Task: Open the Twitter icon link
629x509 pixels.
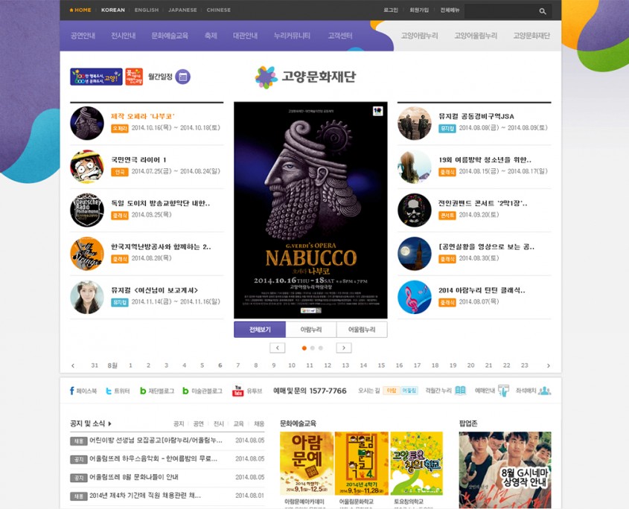Action: [x=109, y=391]
